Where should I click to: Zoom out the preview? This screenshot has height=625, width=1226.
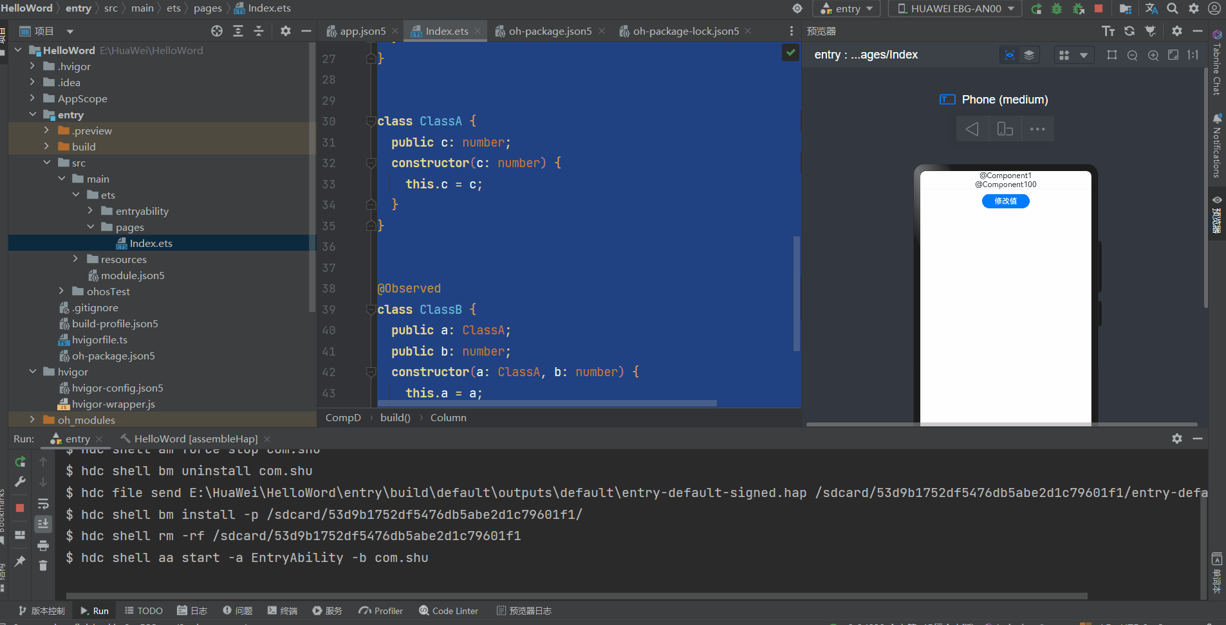(x=1133, y=55)
